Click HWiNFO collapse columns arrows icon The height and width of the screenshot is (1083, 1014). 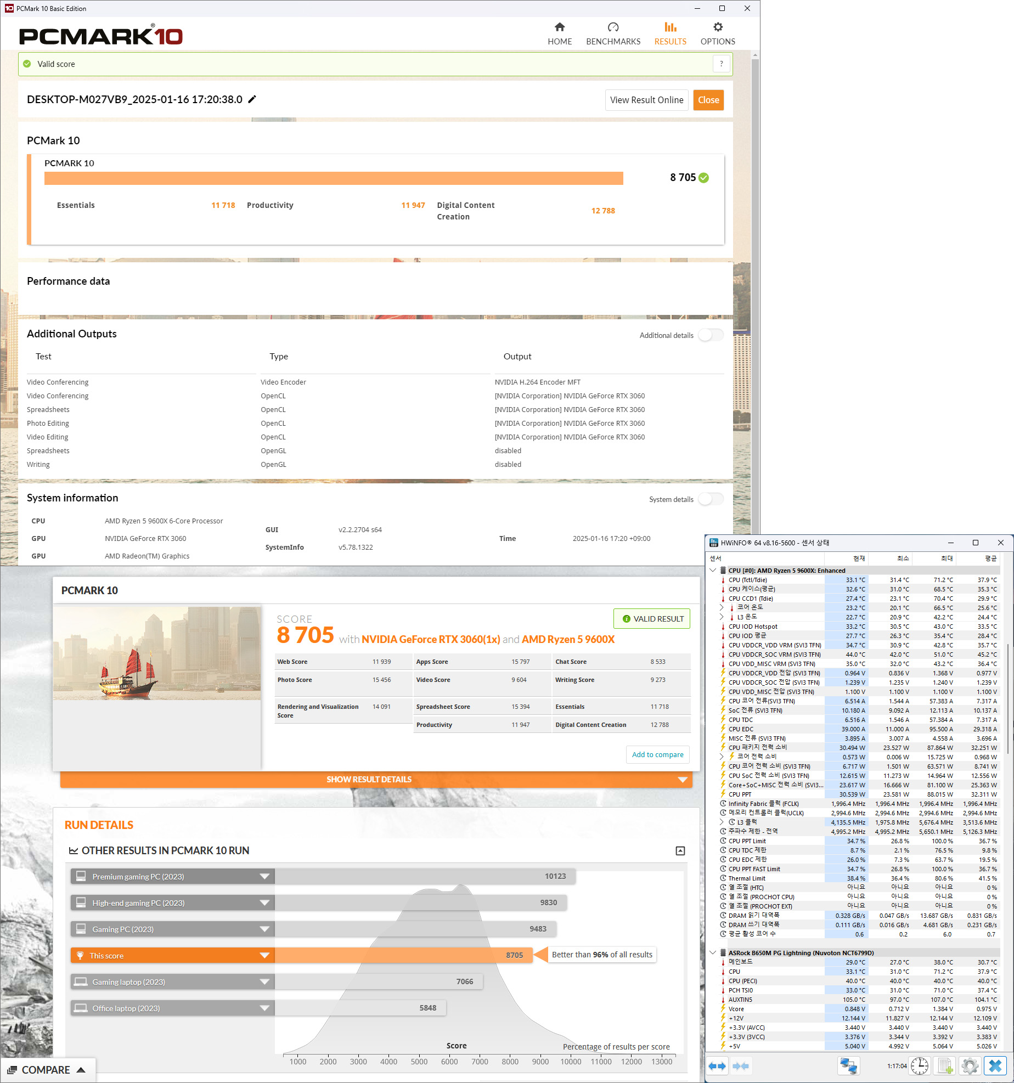click(x=741, y=1066)
